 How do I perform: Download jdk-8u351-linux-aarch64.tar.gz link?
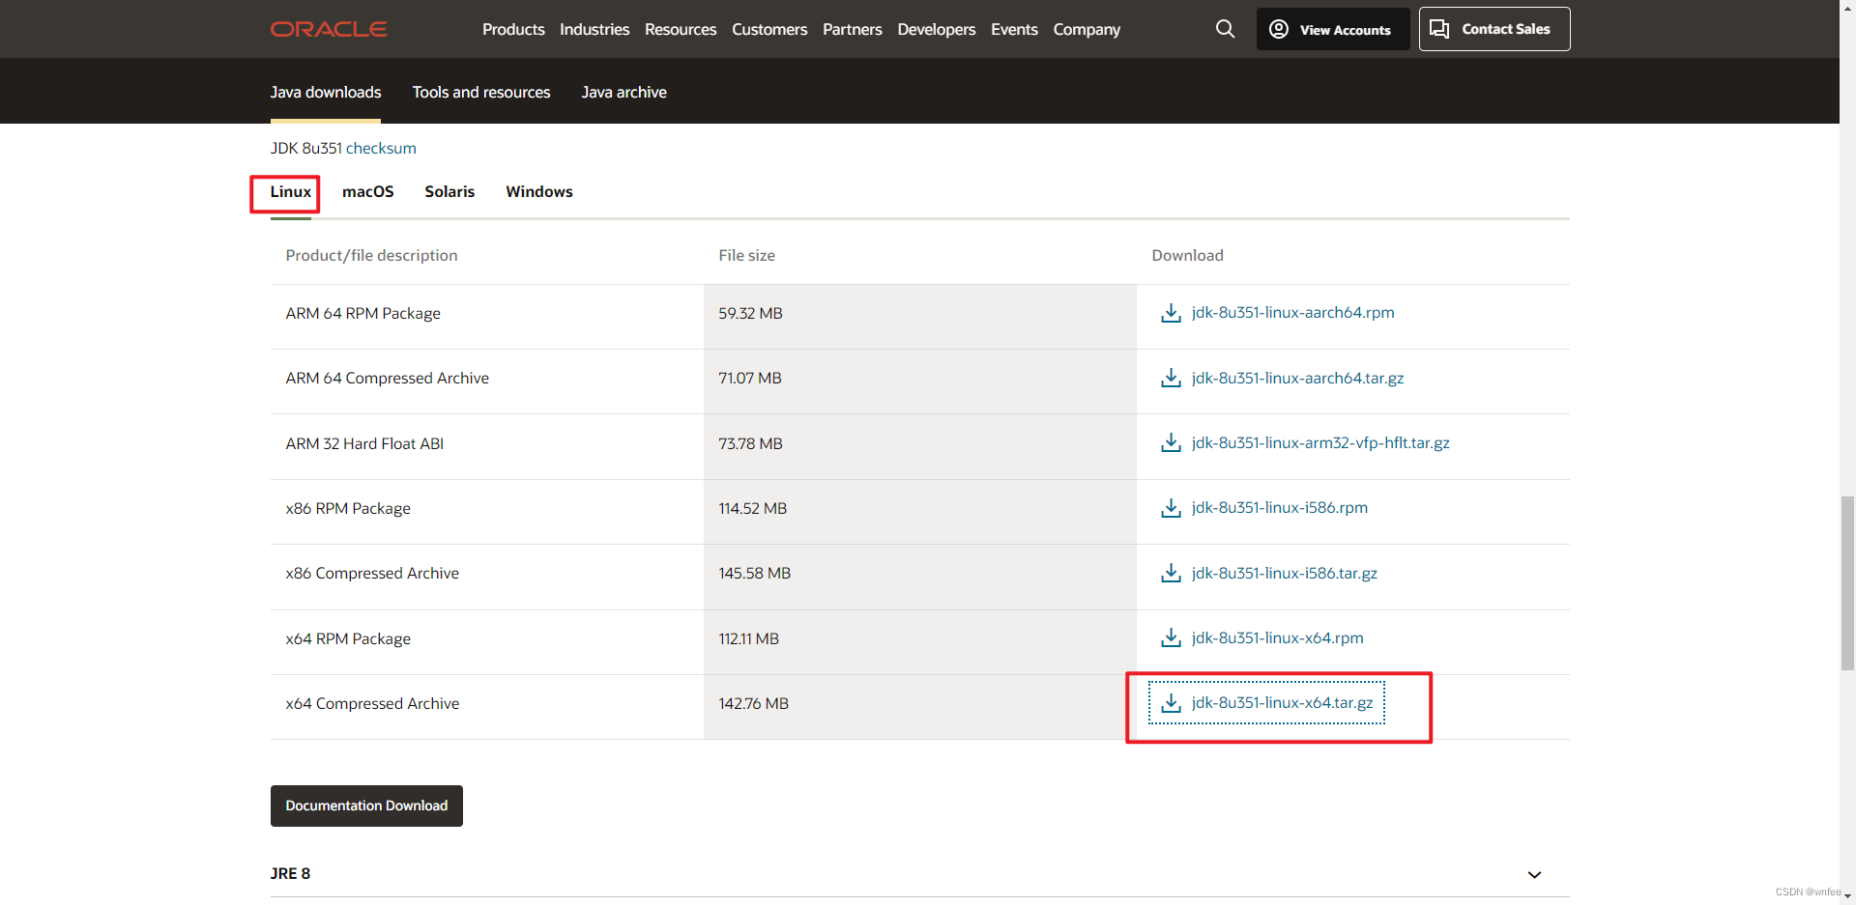[1297, 378]
